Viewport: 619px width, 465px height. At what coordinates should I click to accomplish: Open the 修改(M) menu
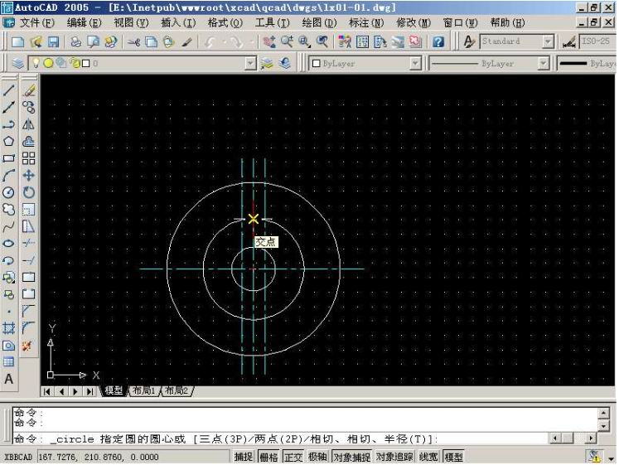tap(413, 23)
